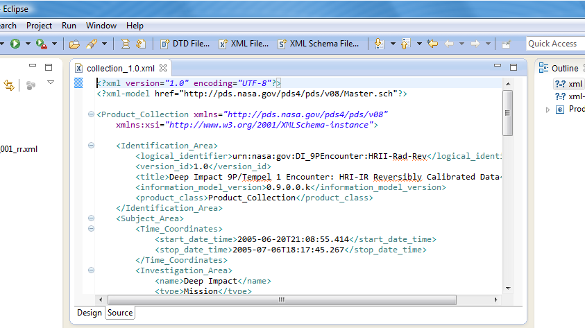
Task: Switch to the Source tab
Action: tap(120, 313)
